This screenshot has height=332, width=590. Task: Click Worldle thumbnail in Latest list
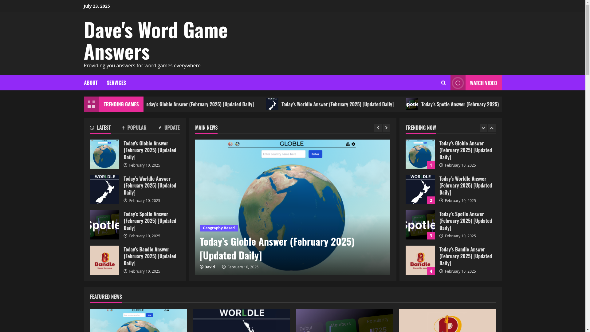click(104, 190)
